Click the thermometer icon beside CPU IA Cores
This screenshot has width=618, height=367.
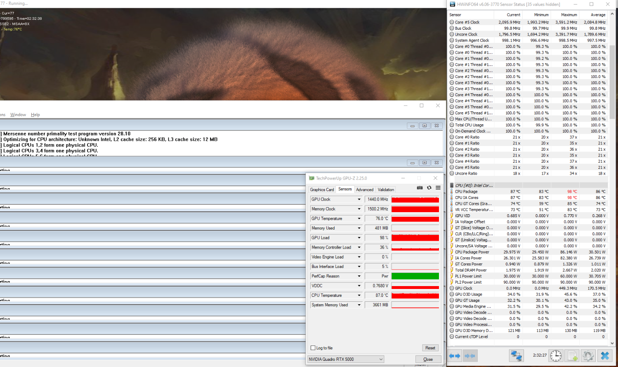pos(452,198)
